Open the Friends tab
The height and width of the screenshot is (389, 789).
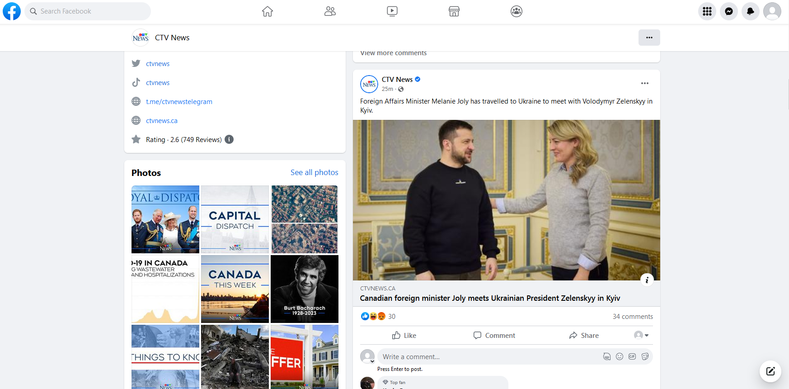[330, 11]
